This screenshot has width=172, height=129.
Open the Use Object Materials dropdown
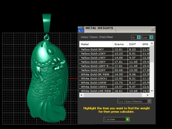[134, 101]
